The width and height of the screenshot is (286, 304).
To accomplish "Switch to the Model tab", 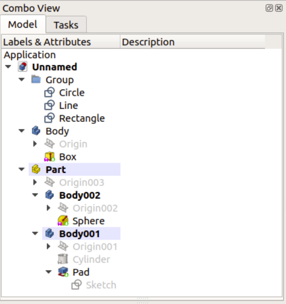I will pyautogui.click(x=23, y=24).
